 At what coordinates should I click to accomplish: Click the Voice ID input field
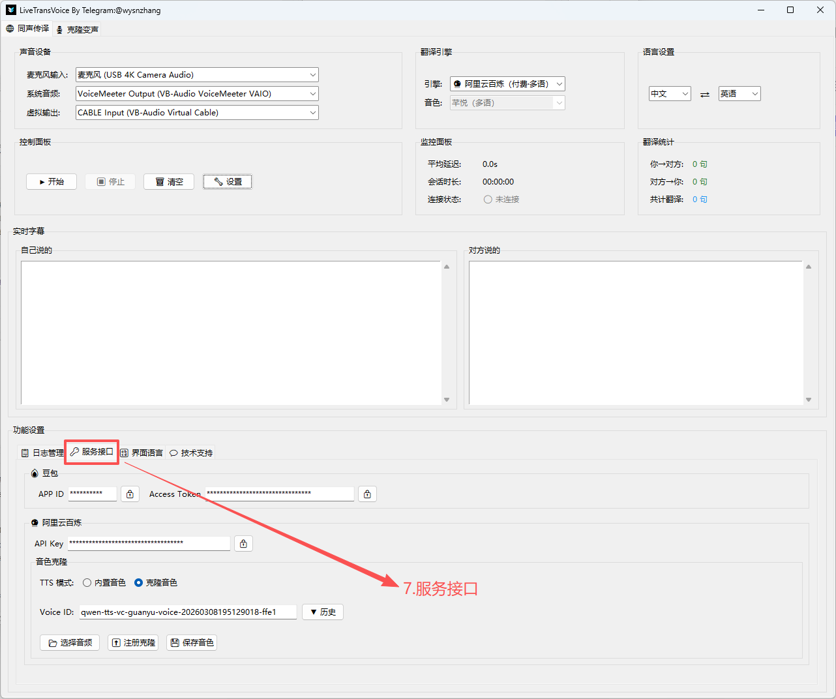coord(188,612)
